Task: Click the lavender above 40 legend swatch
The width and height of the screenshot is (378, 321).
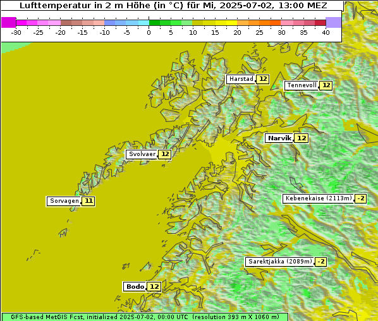Action: click(333, 22)
